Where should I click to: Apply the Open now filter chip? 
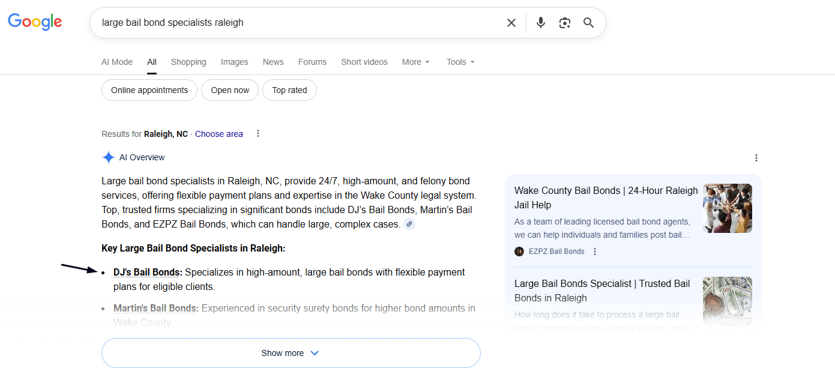(230, 90)
